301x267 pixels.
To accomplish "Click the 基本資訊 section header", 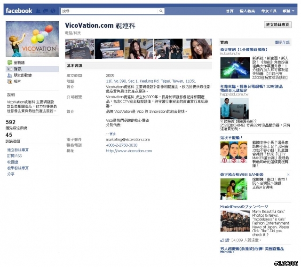I will click(x=139, y=66).
